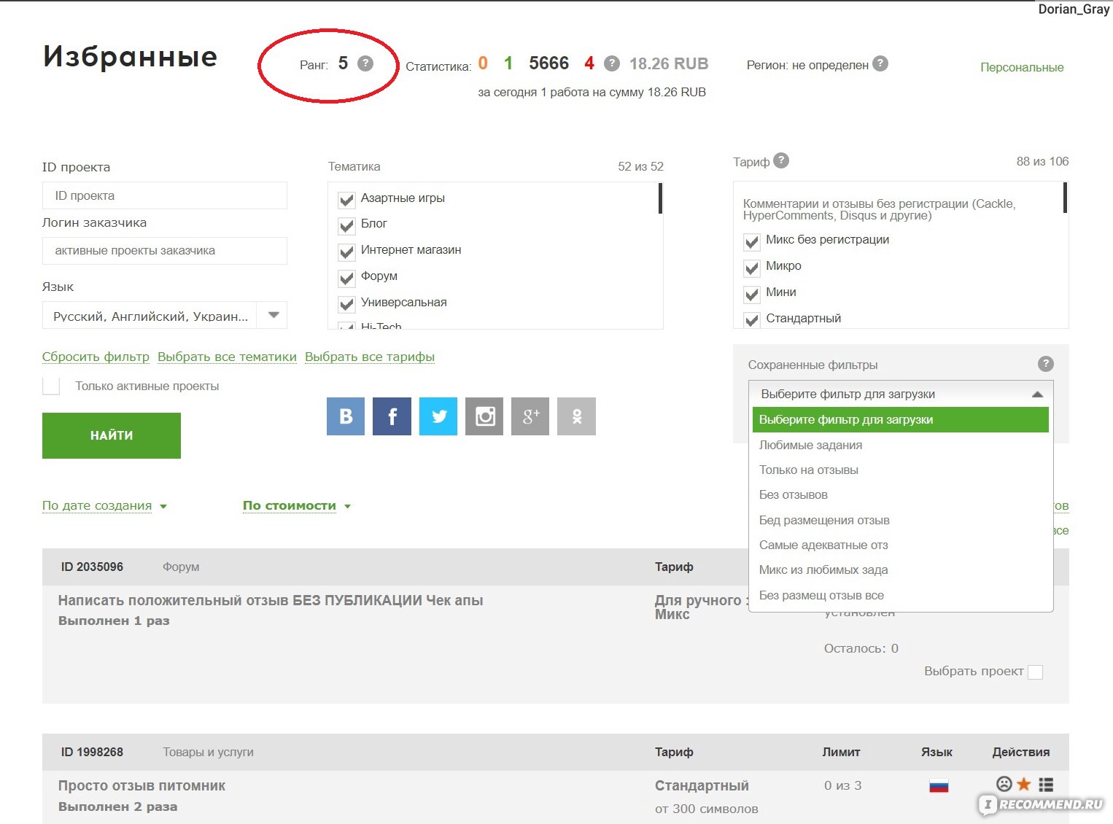The height and width of the screenshot is (824, 1113).
Task: Collapse the saved filter dropdown header
Action: tap(901, 394)
